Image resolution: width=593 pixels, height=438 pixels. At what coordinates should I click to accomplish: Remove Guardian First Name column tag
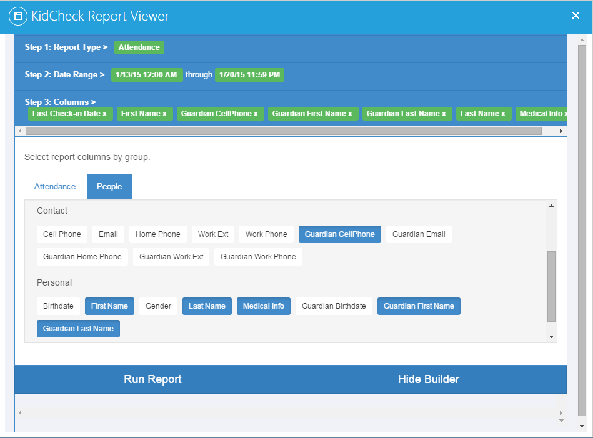pyautogui.click(x=350, y=114)
